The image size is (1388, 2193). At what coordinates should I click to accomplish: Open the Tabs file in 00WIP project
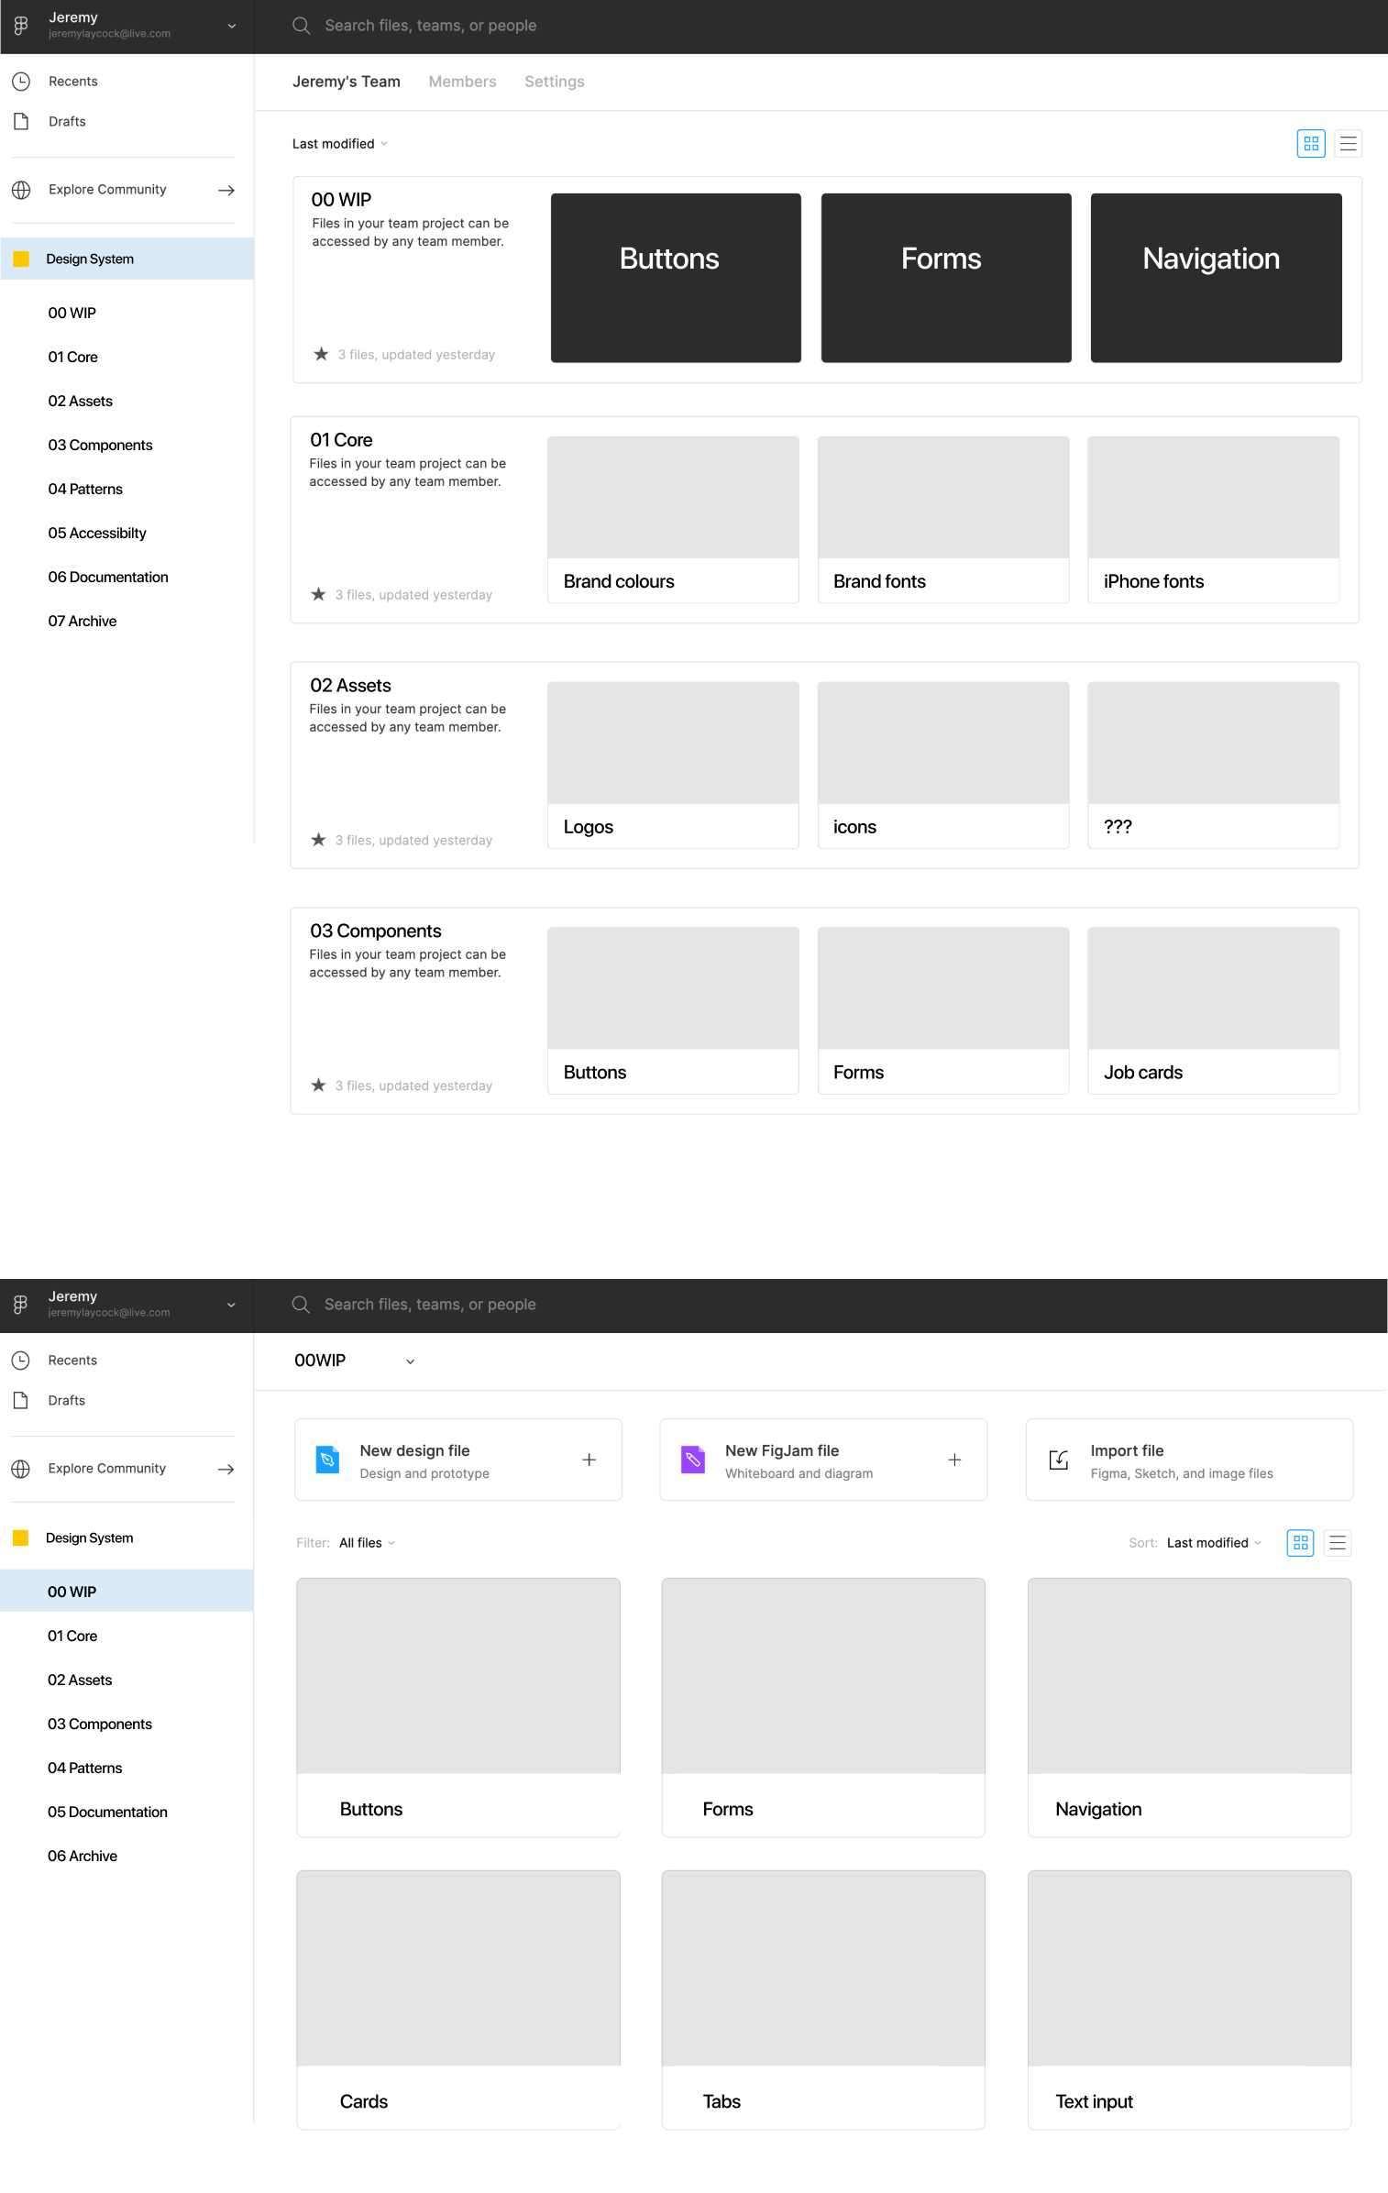[823, 2000]
